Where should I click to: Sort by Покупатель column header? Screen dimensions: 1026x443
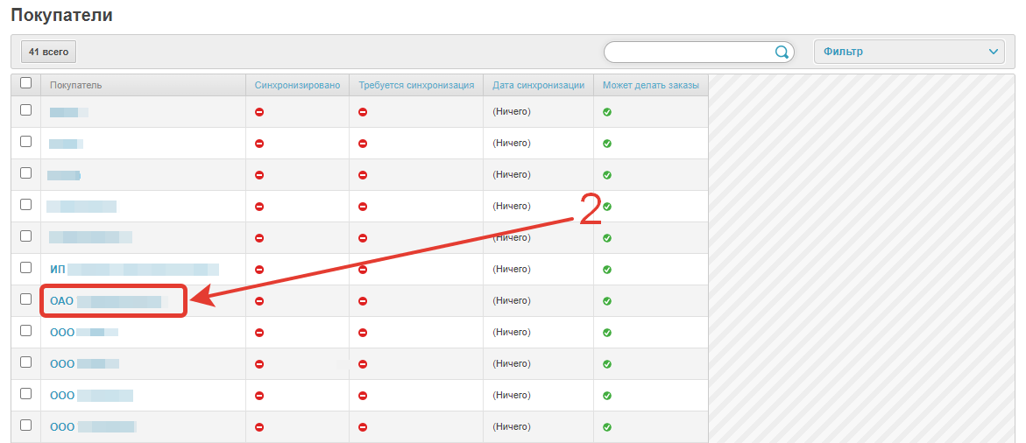(76, 85)
